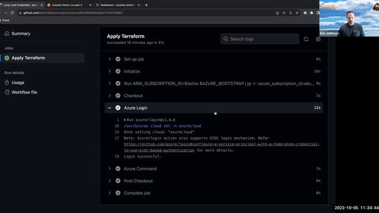Switch to the Dashboard browser tab
Screen dimensions: 379x213
tap(117, 5)
